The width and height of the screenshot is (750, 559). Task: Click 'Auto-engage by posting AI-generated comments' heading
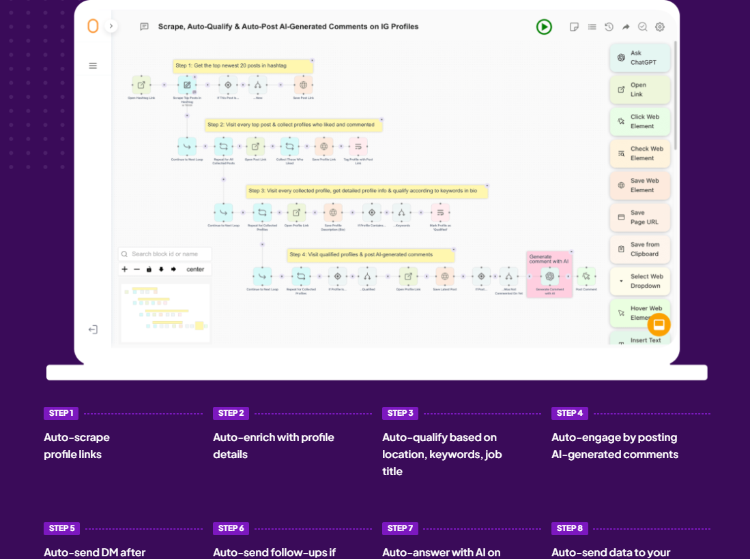click(x=615, y=446)
